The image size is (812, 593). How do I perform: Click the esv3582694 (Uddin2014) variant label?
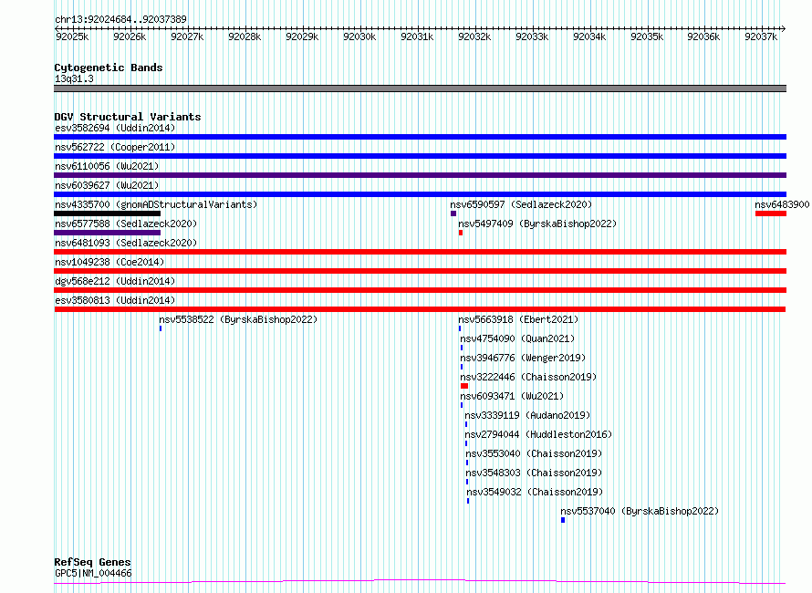[x=115, y=128]
